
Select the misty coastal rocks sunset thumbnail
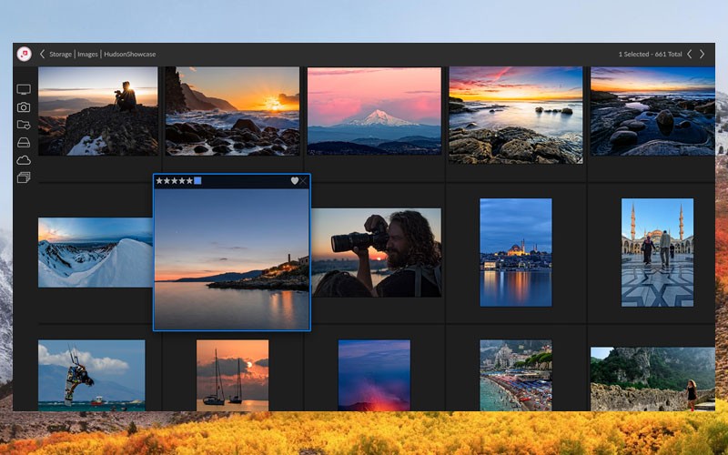click(x=516, y=116)
